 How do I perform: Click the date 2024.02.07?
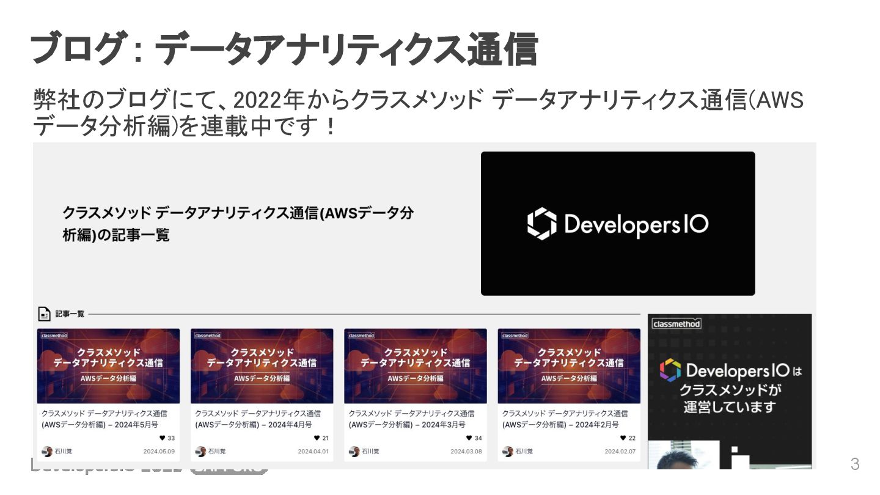point(620,452)
